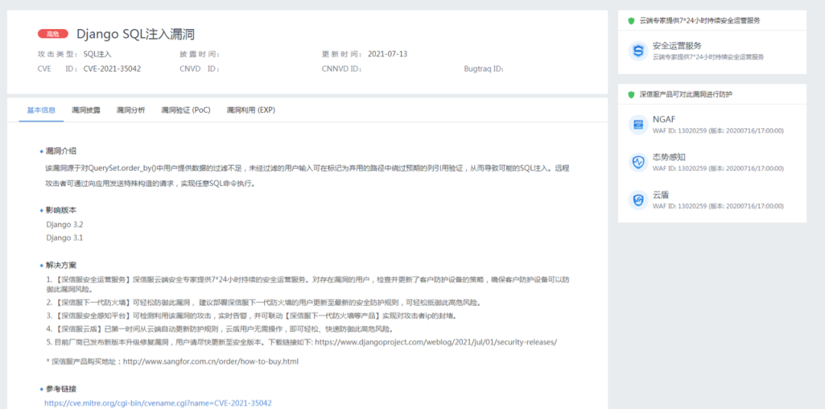Click the 云盾 product name

[661, 195]
